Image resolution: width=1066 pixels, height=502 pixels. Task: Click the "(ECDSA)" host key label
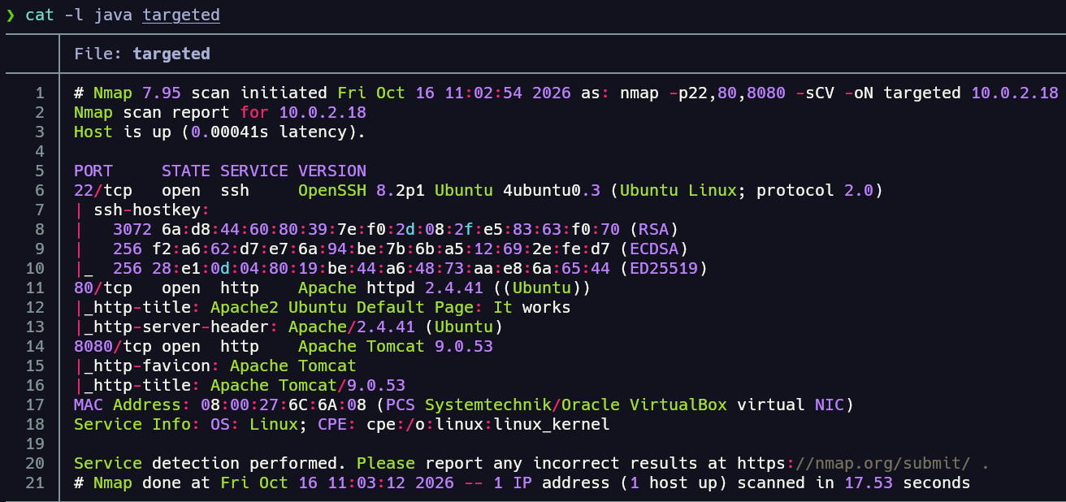pos(654,249)
